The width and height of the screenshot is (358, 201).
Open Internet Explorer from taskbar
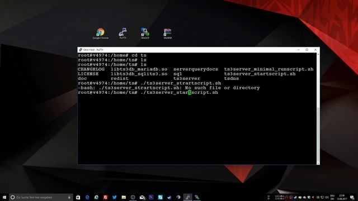coord(96,197)
